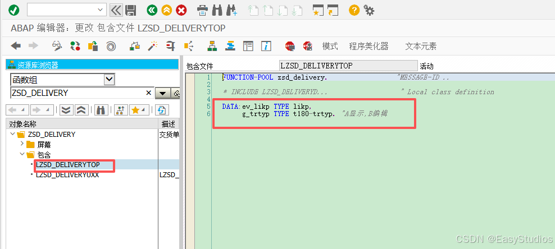555x249 pixels.
Task: Activate with the magic wand icon
Action: tap(153, 46)
